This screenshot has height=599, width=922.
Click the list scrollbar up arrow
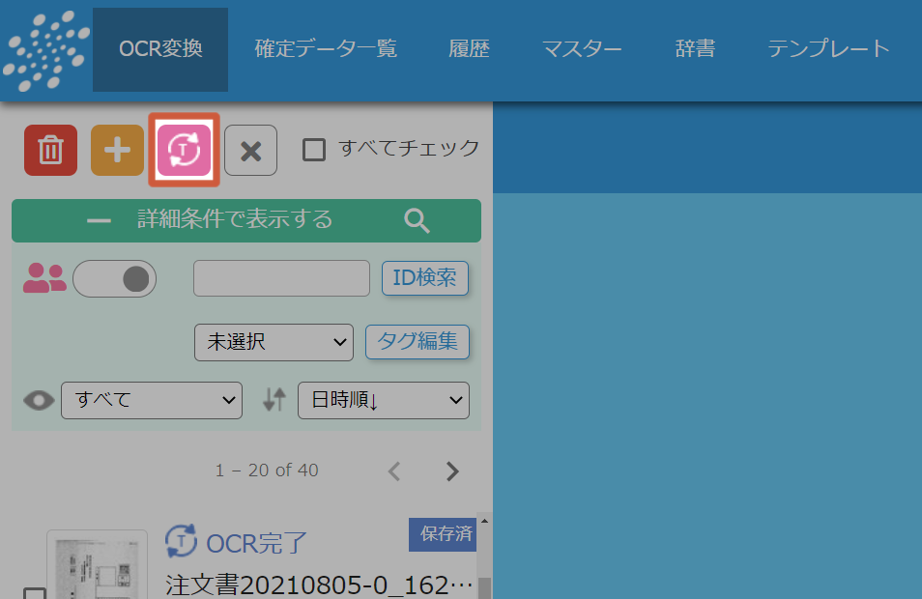tap(484, 521)
